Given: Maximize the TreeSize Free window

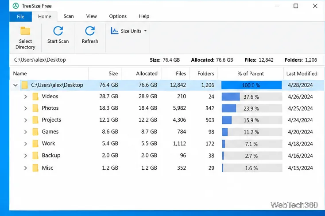Looking at the screenshot, I should pyautogui.click(x=296, y=6).
